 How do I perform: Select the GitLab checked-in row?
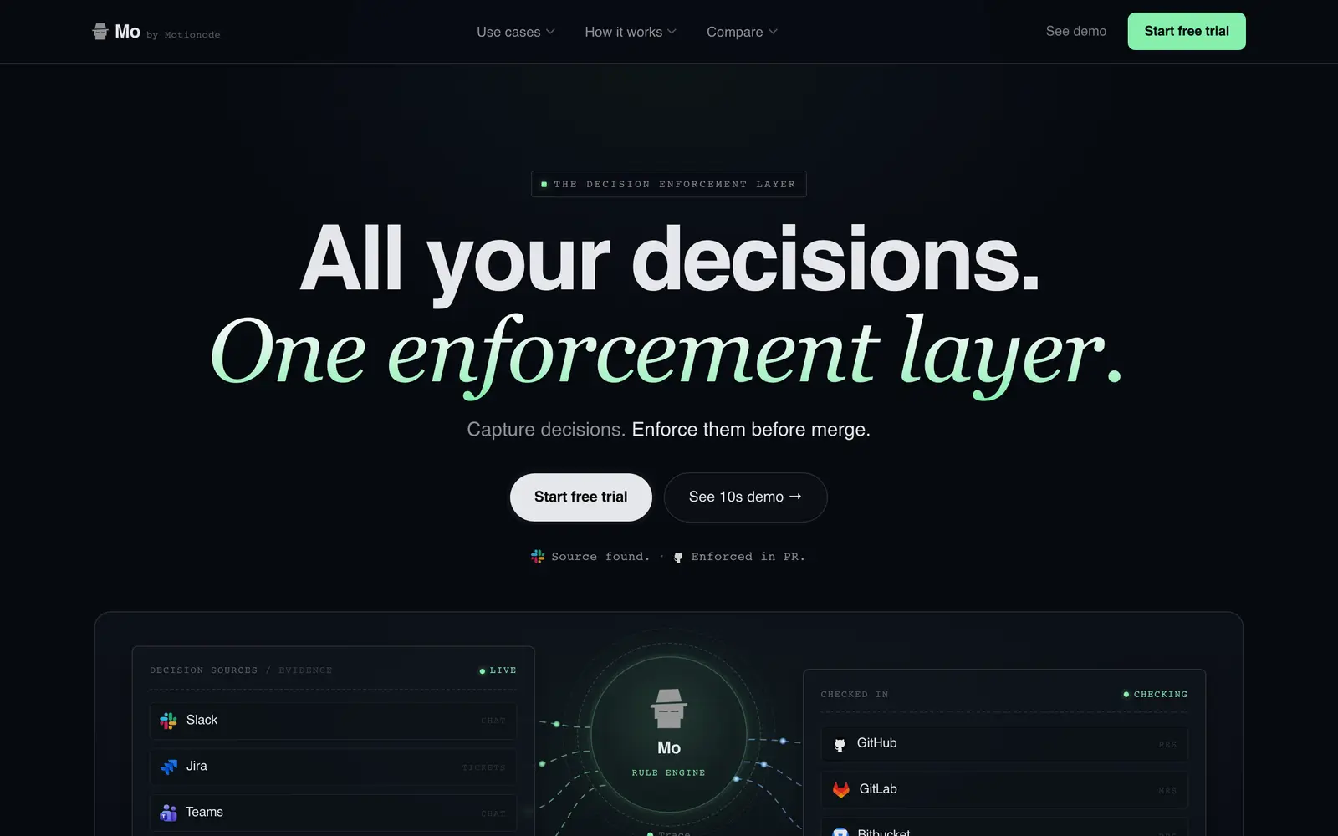pos(1004,790)
